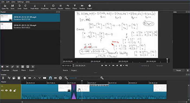190x103 pixels.
Task: Add a clip with playlist plus button
Action: (2, 67)
